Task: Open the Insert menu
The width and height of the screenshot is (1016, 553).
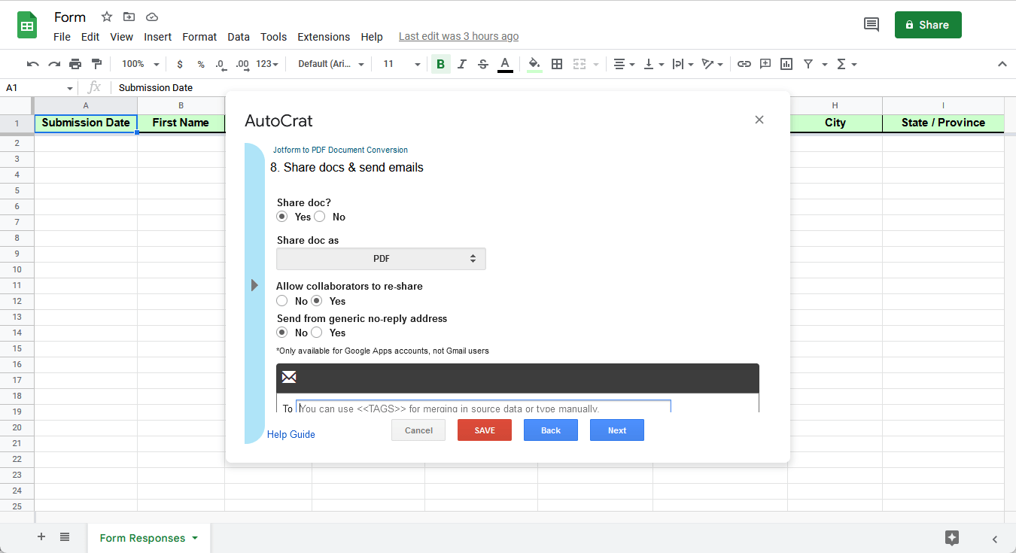Action: tap(158, 37)
